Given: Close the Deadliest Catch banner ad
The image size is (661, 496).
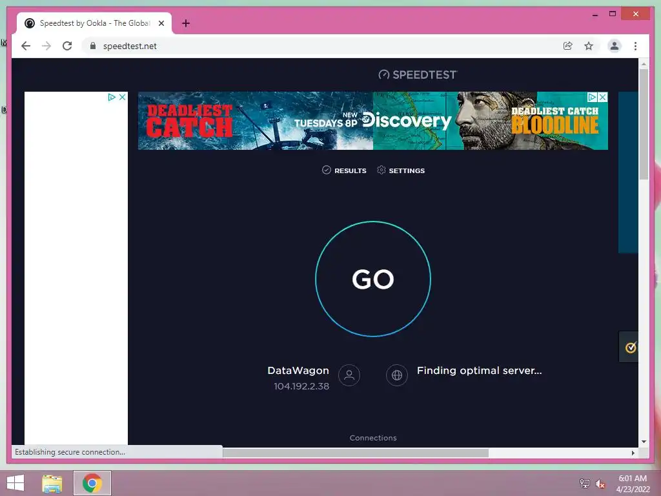Looking at the screenshot, I should (x=603, y=97).
